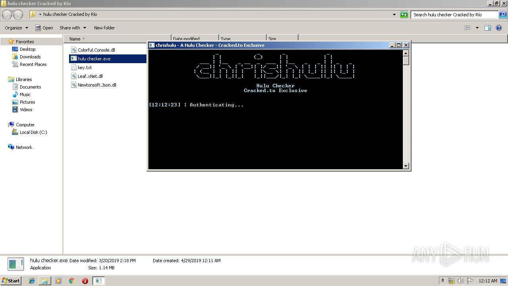Open the Pictures library
This screenshot has height=286, width=508.
[x=27, y=102]
